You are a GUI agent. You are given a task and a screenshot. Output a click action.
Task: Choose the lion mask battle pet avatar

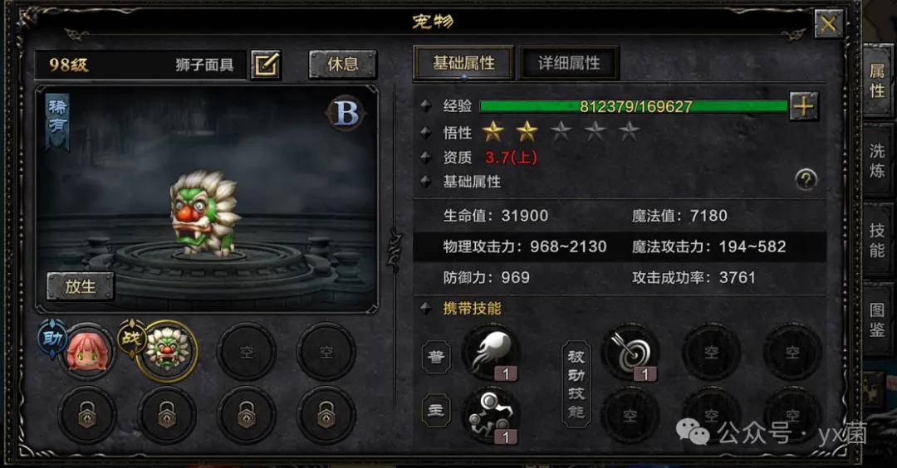tap(168, 352)
